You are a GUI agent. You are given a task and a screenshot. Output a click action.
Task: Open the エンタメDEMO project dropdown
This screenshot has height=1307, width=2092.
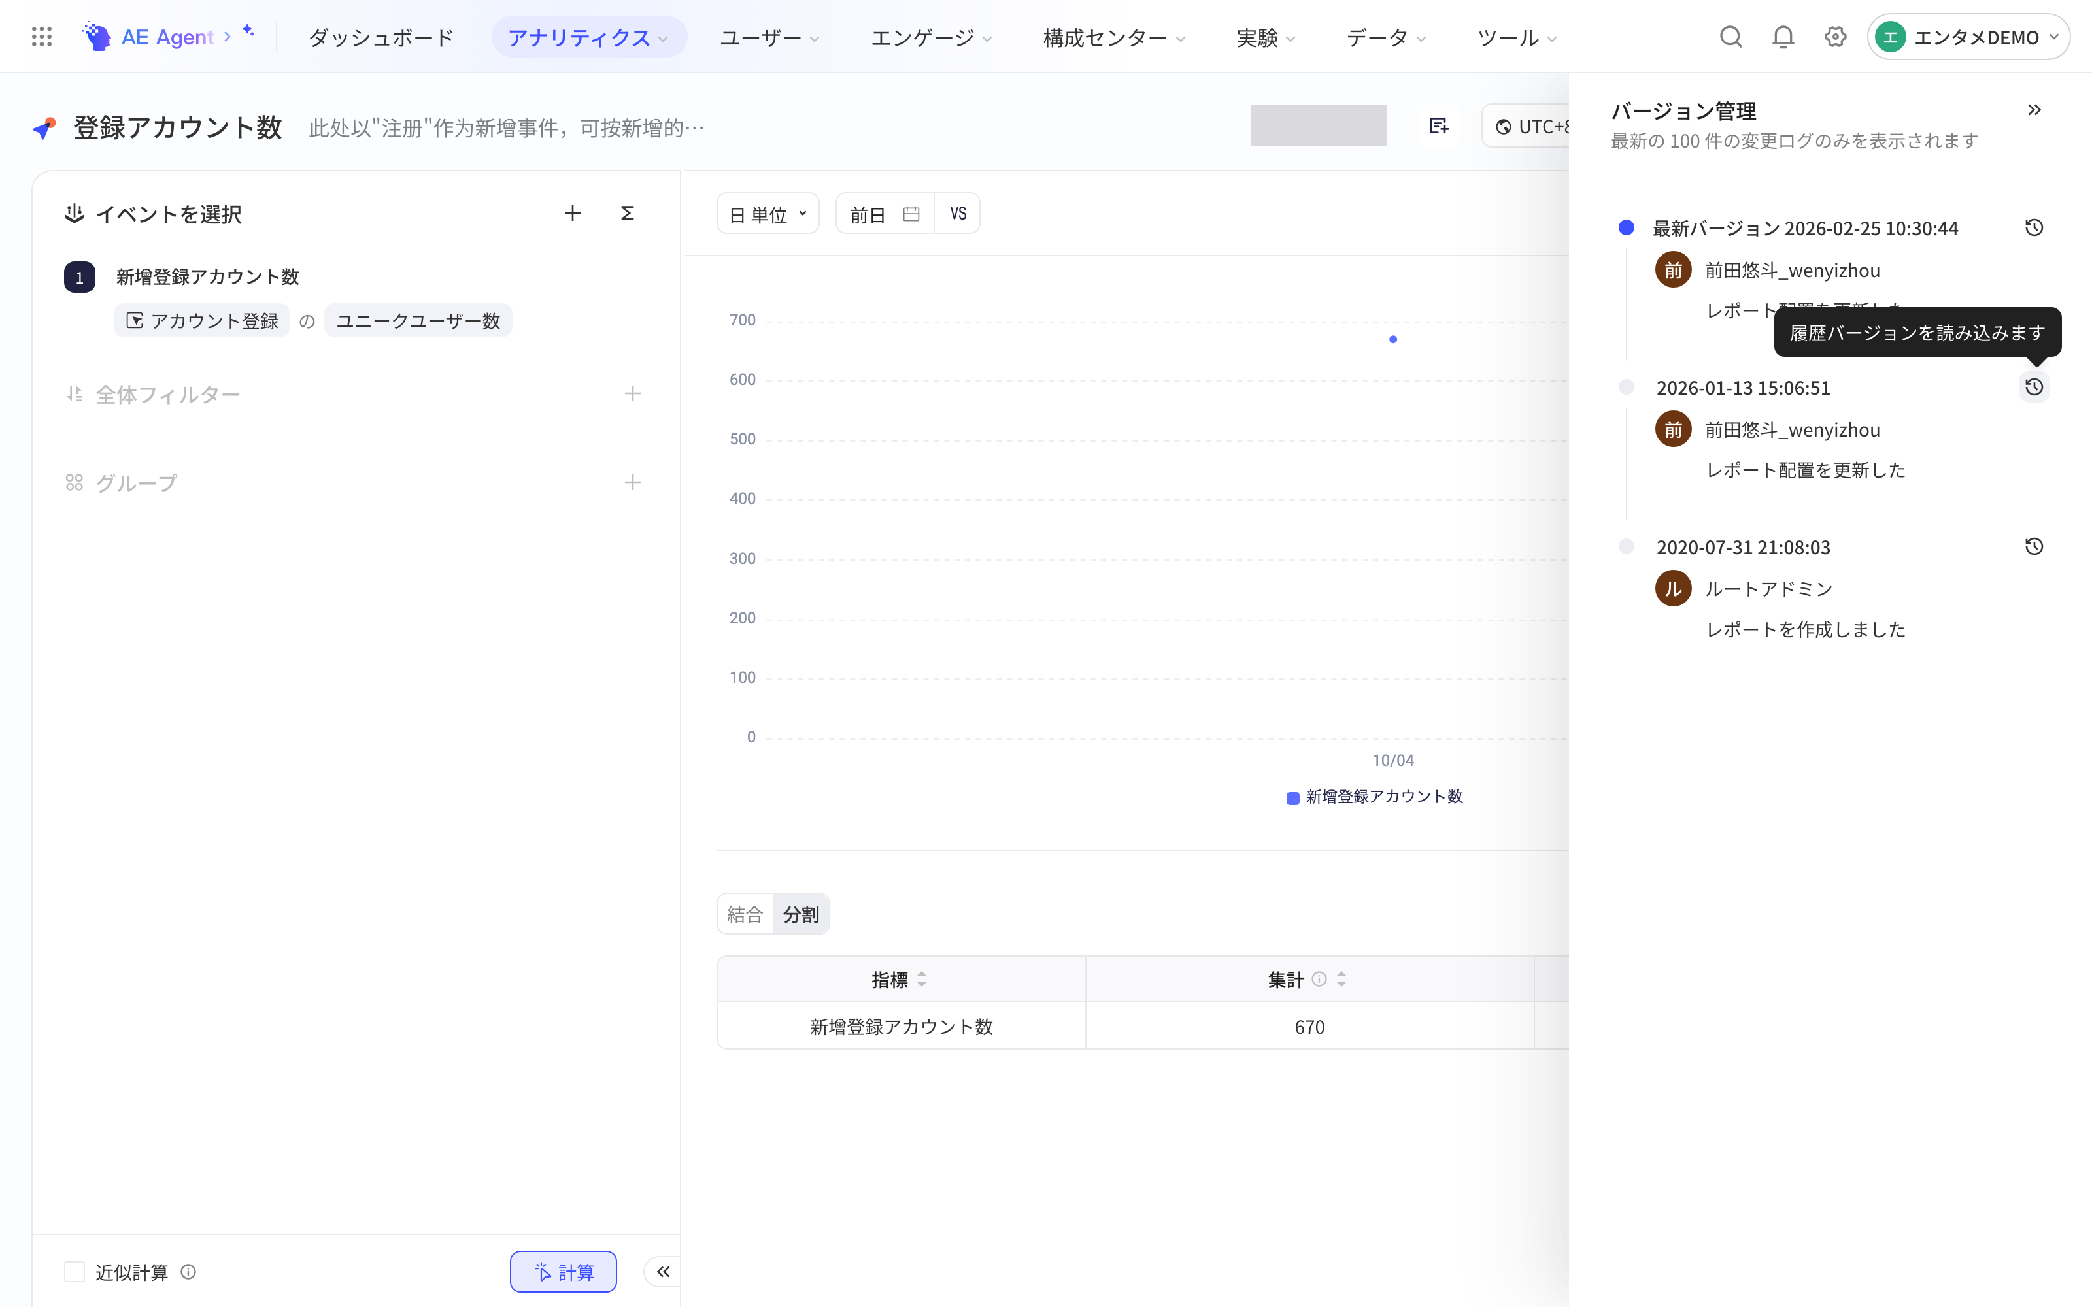1968,37
